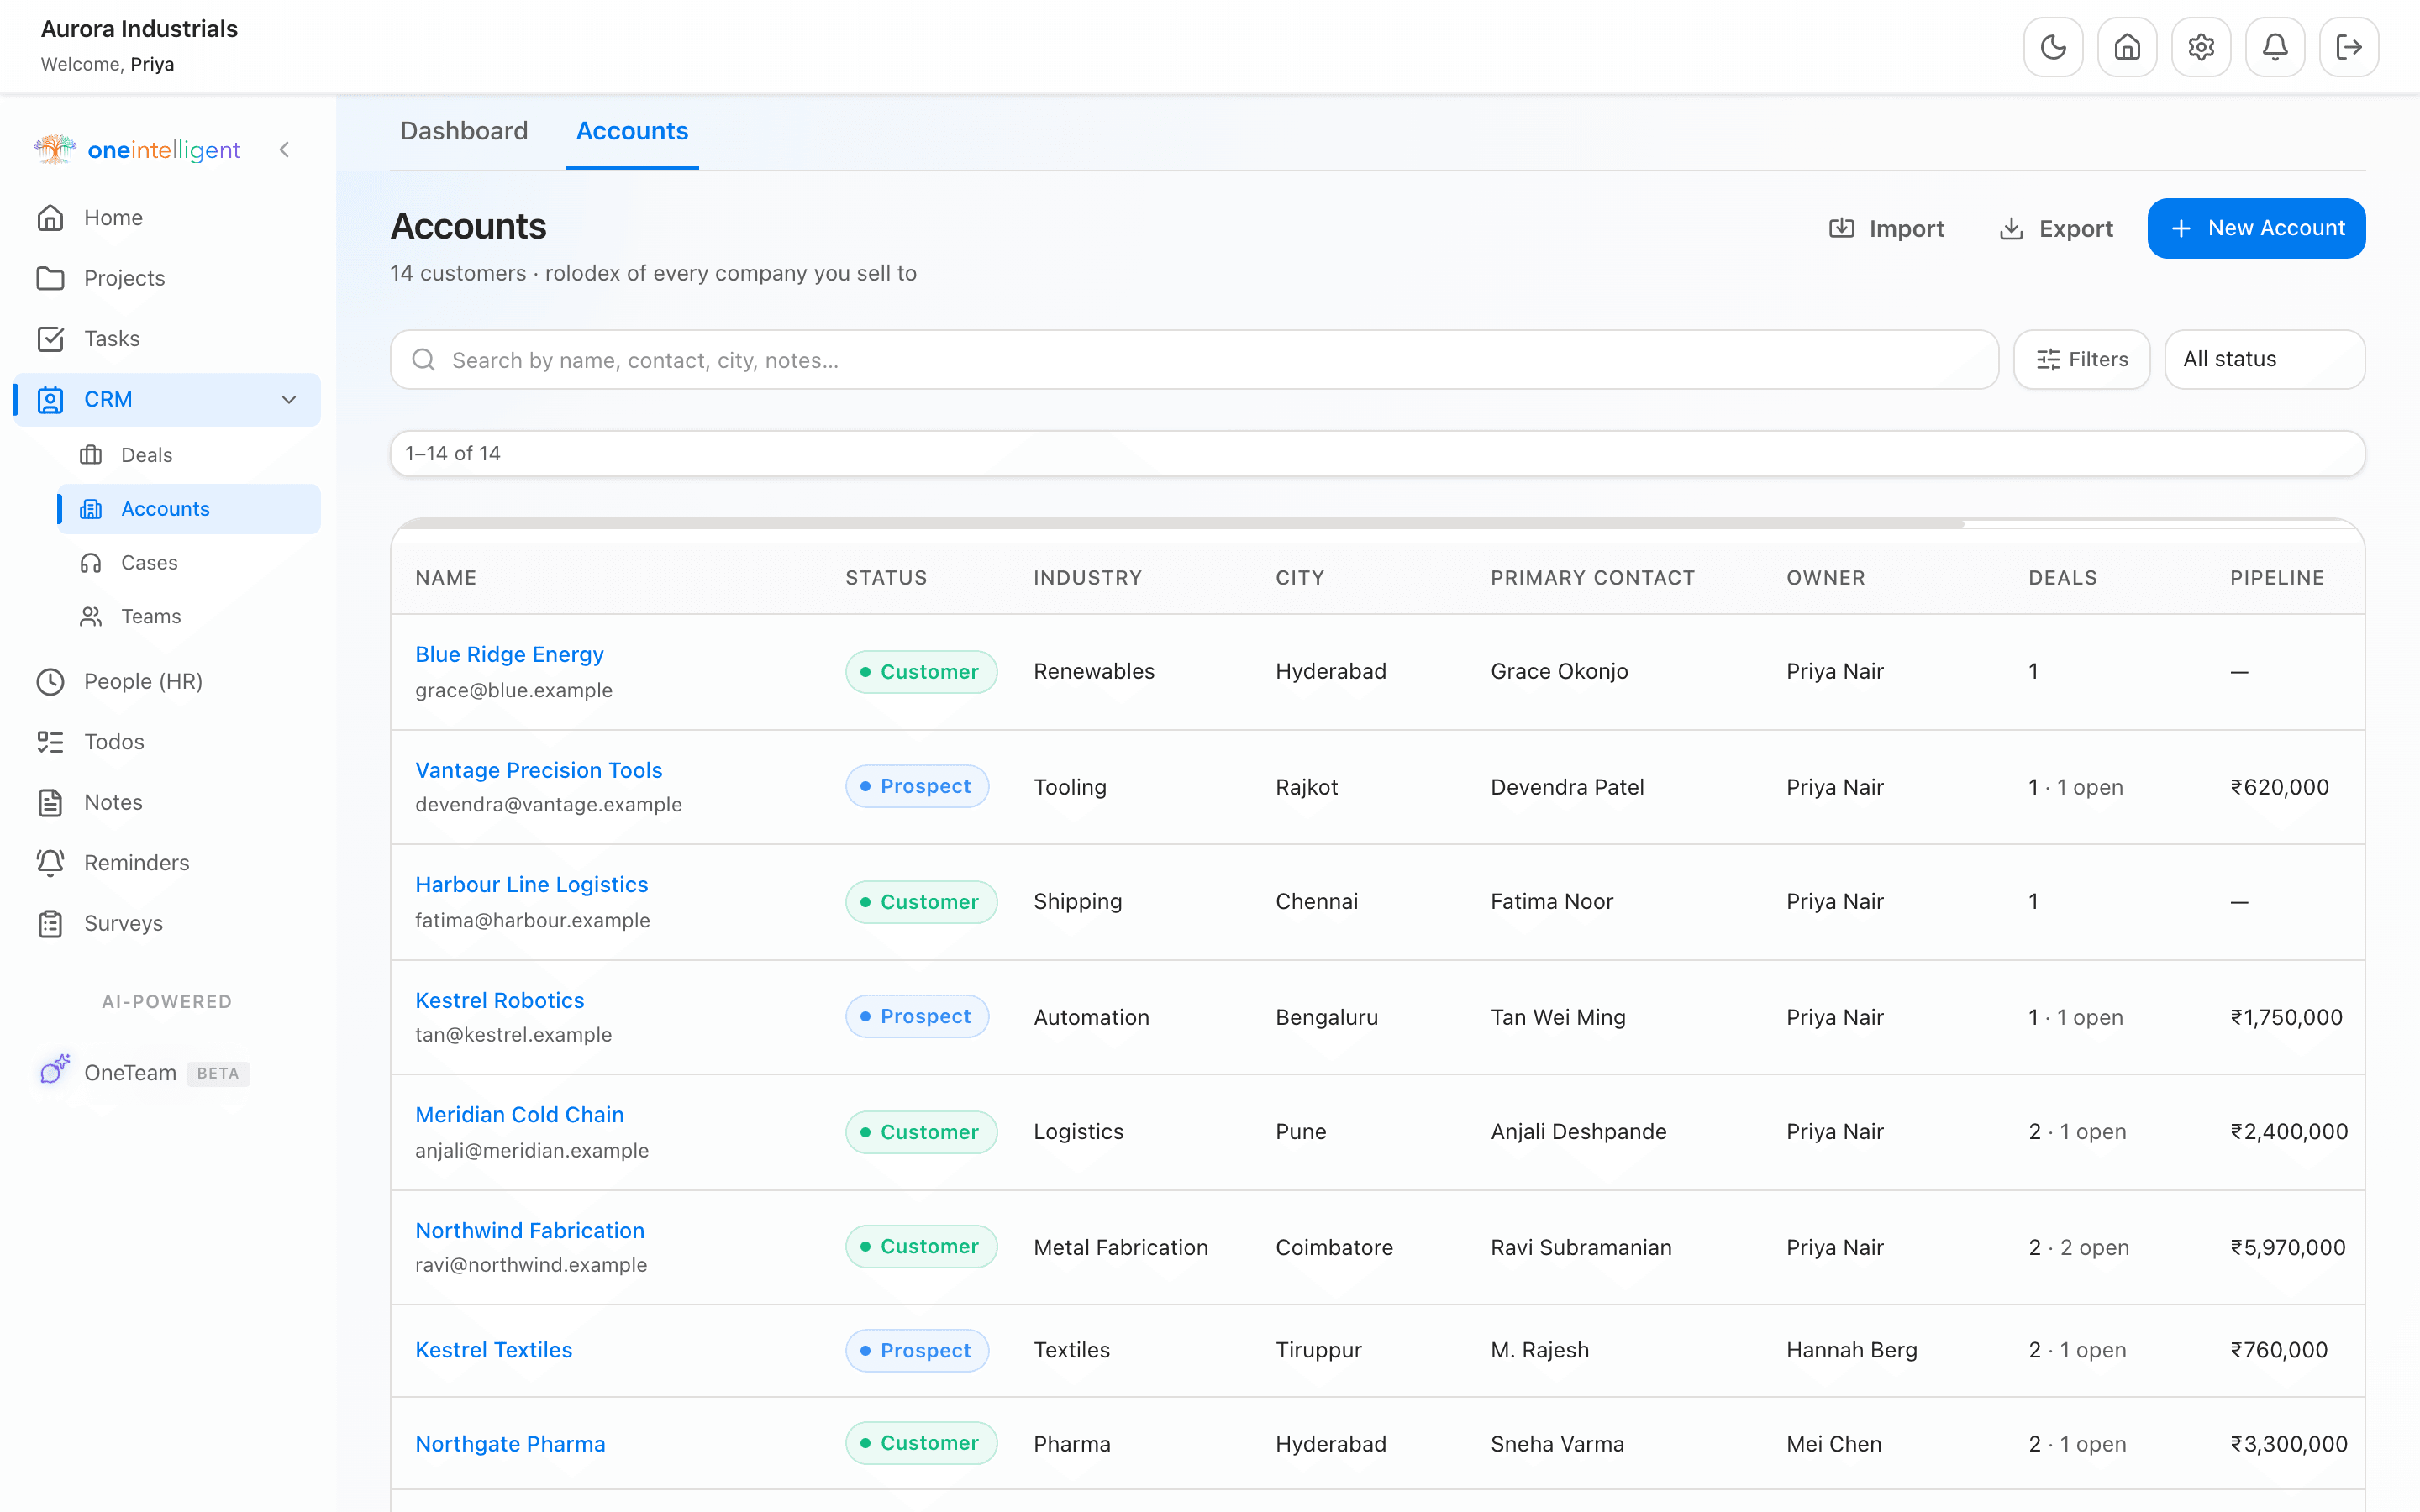Click the Import button

(1886, 229)
